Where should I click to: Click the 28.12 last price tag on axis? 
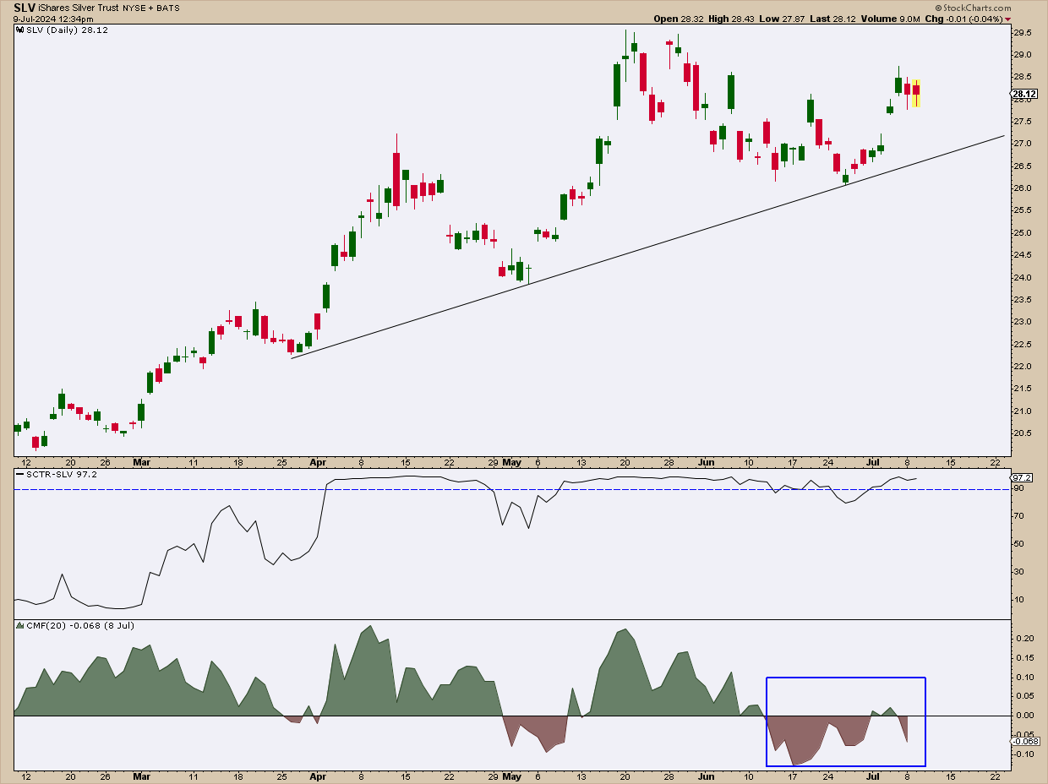click(1023, 95)
